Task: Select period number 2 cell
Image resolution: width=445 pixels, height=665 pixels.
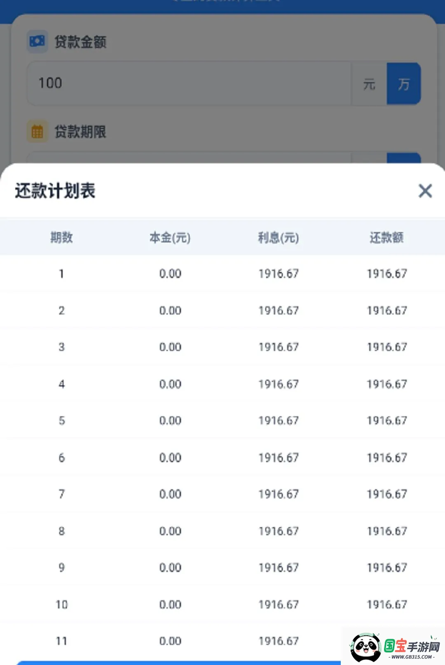Action: [61, 310]
